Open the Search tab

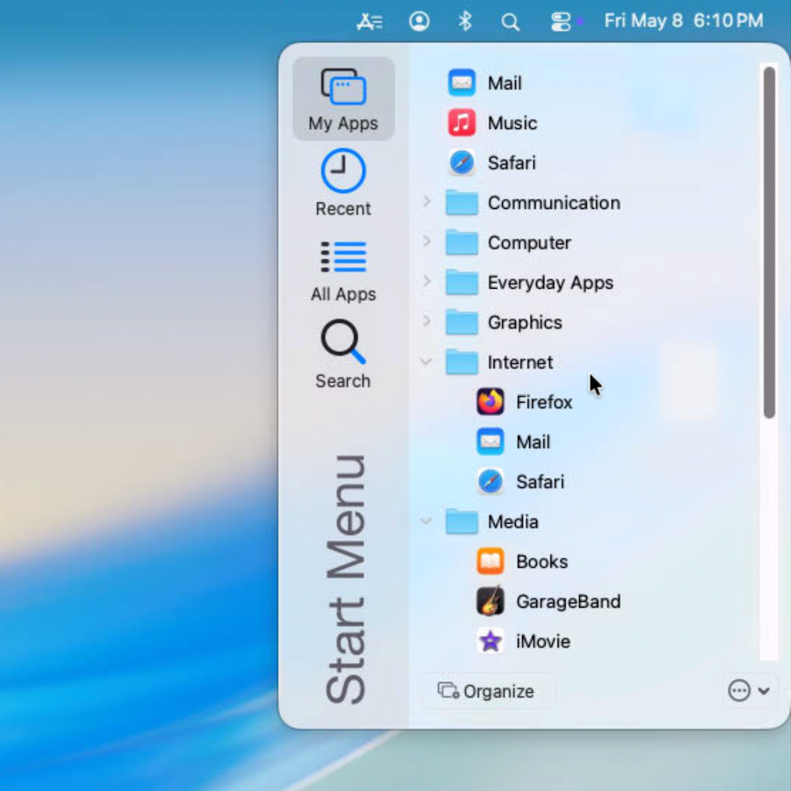(343, 354)
